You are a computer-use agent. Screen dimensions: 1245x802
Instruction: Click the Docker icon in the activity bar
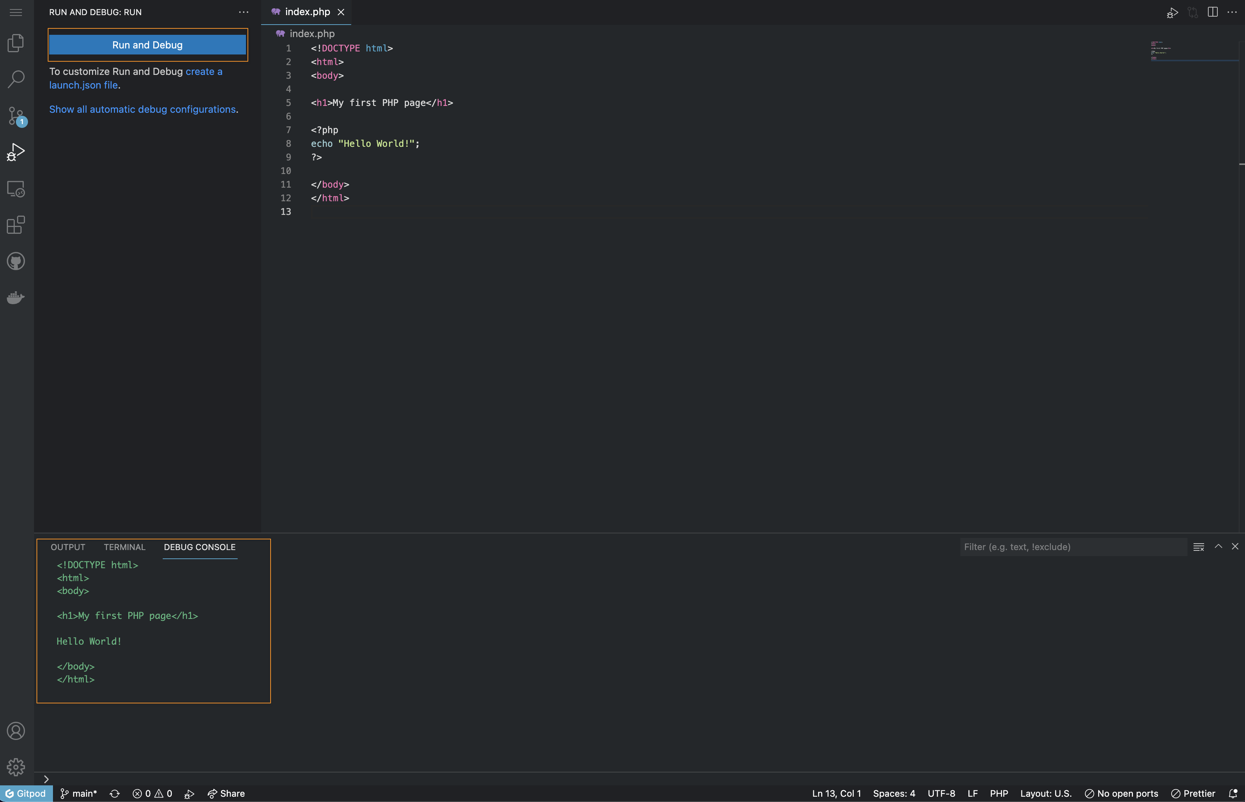(16, 297)
